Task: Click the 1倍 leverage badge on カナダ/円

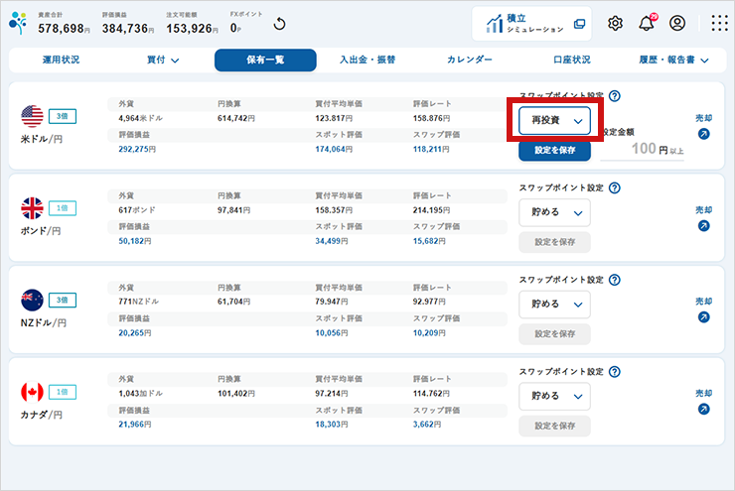Action: pos(63,392)
